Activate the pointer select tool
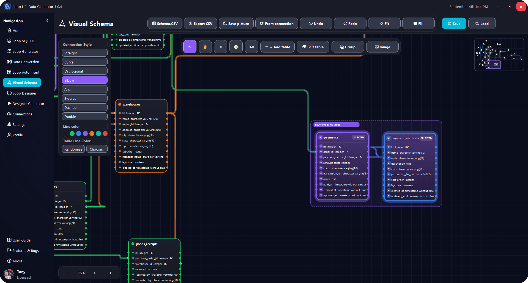Image resolution: width=528 pixels, height=283 pixels. (x=190, y=47)
